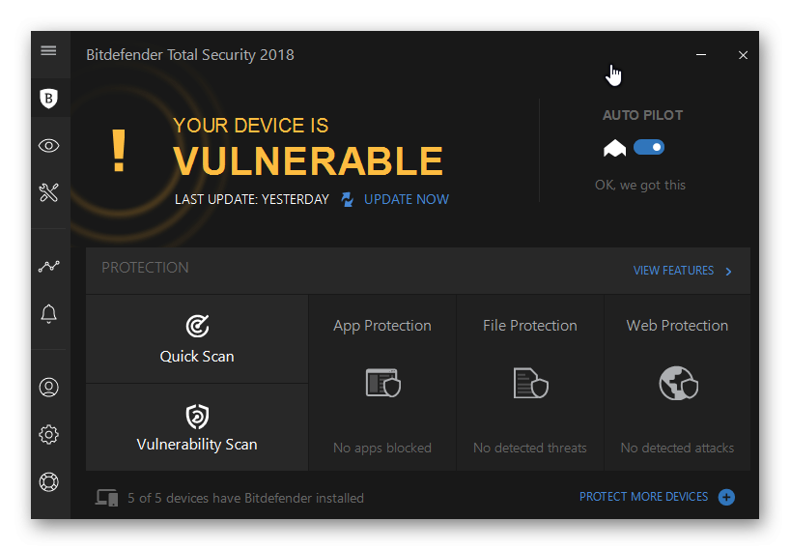Image resolution: width=790 pixels, height=550 pixels.
Task: Open Settings gear in sidebar
Action: coord(49,434)
